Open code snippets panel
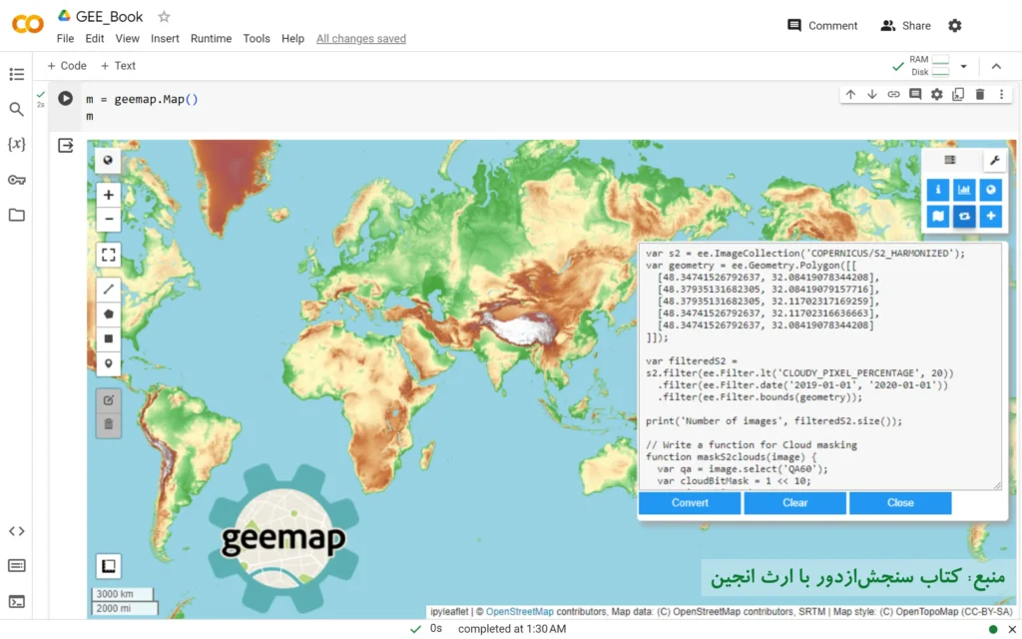This screenshot has width=1022, height=639. pyautogui.click(x=17, y=531)
